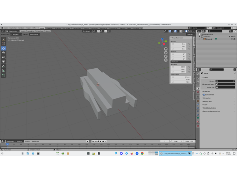Toggle the Schwerkraft checkbox

coord(204,95)
